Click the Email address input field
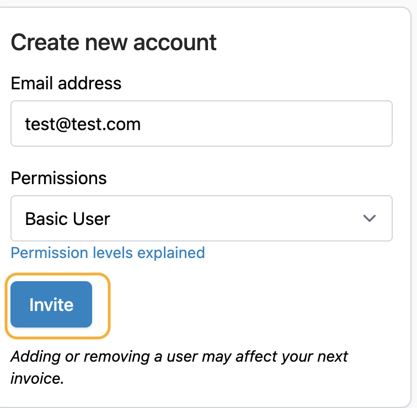This screenshot has height=408, width=417. point(201,124)
